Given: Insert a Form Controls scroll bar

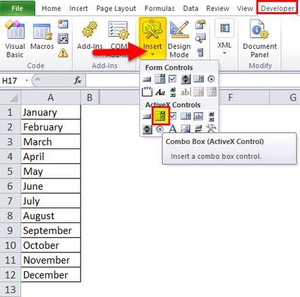Looking at the screenshot, I should click(x=173, y=92).
